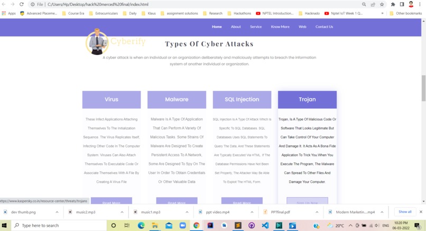Expand options for ppt video.mp4 download
The height and width of the screenshot is (231, 426).
(252, 212)
